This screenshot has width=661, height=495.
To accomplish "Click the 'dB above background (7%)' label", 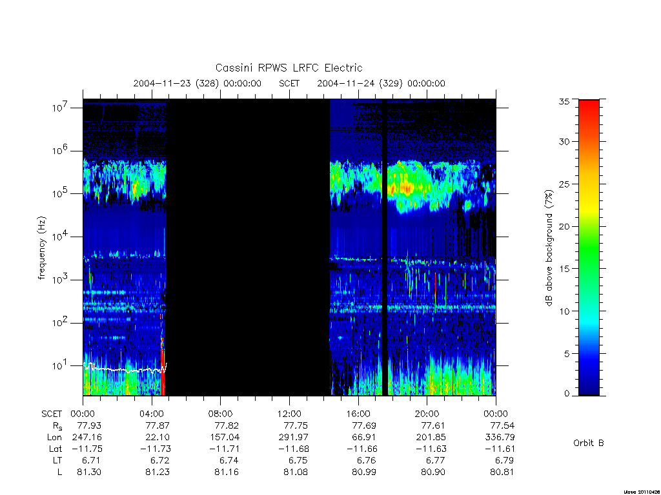I will click(x=549, y=248).
